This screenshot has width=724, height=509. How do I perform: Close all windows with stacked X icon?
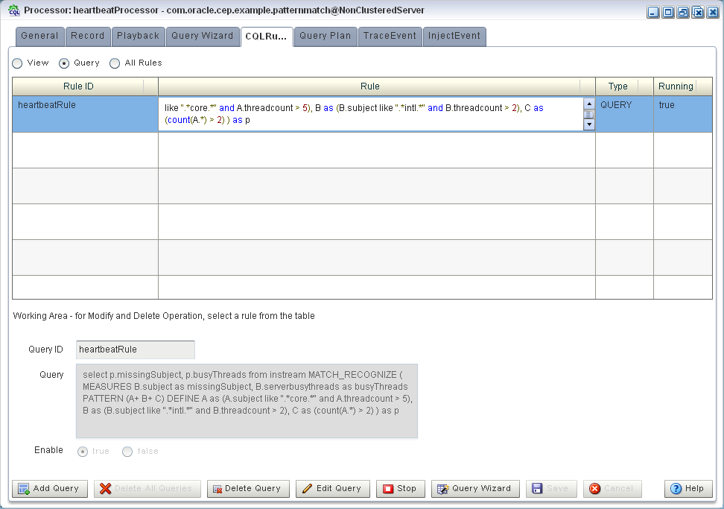pyautogui.click(x=699, y=12)
